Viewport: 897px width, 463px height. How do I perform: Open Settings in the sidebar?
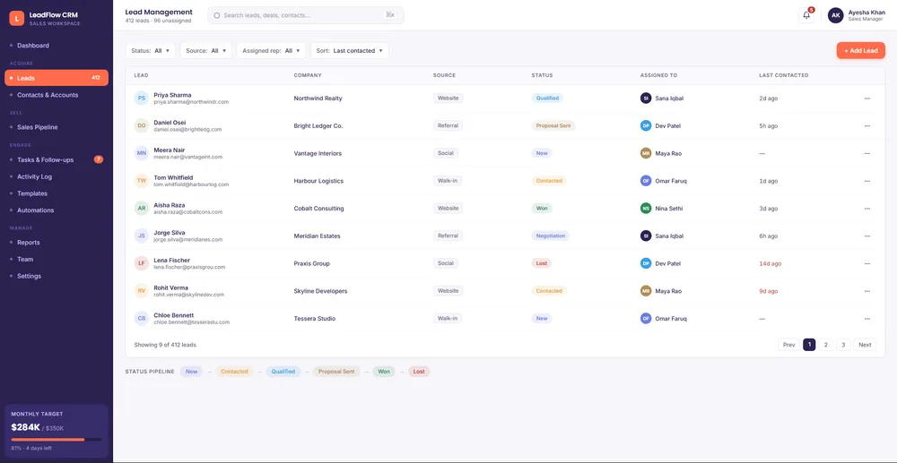pyautogui.click(x=56, y=276)
